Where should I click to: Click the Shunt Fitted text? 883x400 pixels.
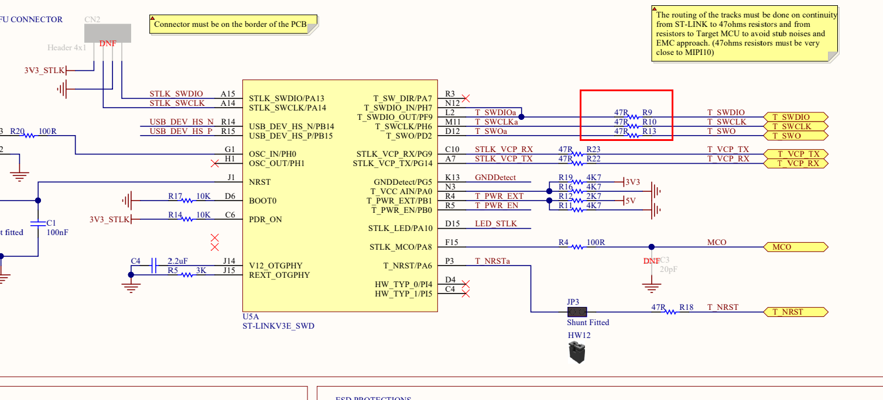tap(588, 322)
